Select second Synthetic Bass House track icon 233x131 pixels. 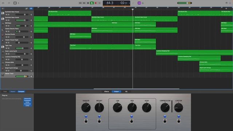[3, 19]
